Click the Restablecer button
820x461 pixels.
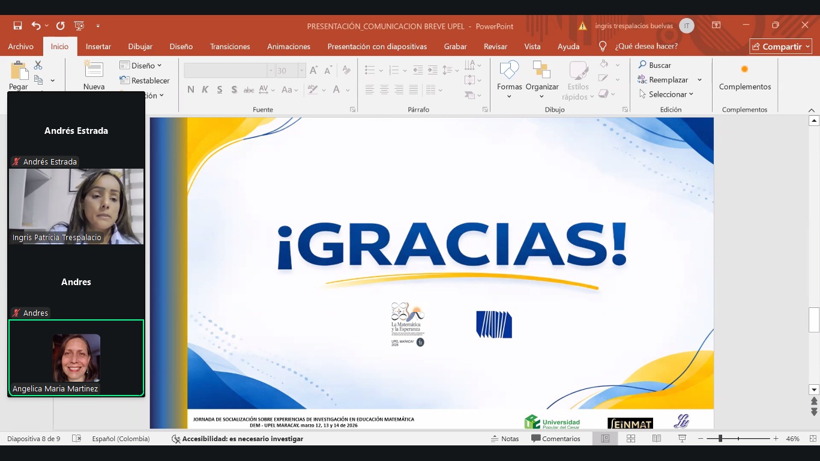click(145, 80)
